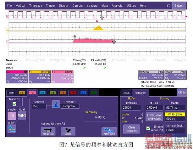Select dual f(g(x)) function mode
The width and height of the screenshot is (193, 150).
(22, 116)
